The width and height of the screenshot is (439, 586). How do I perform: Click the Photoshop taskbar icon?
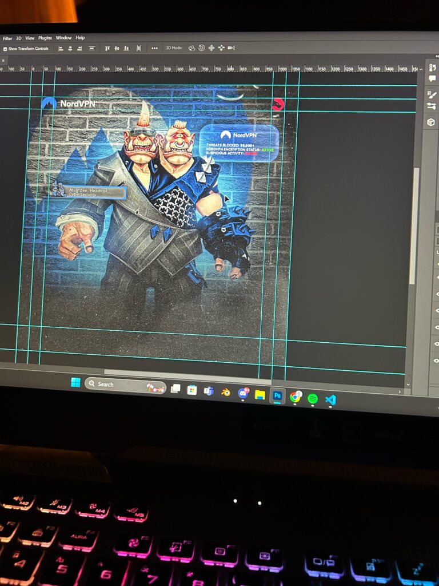pyautogui.click(x=277, y=396)
